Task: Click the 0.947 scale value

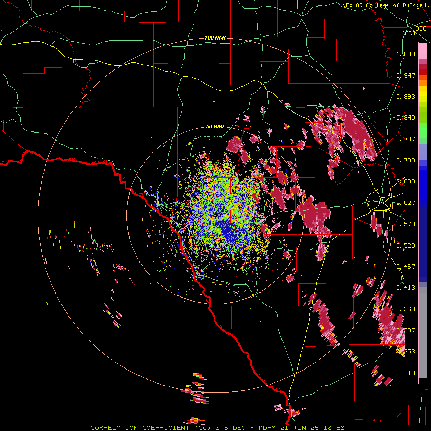Action: point(406,75)
